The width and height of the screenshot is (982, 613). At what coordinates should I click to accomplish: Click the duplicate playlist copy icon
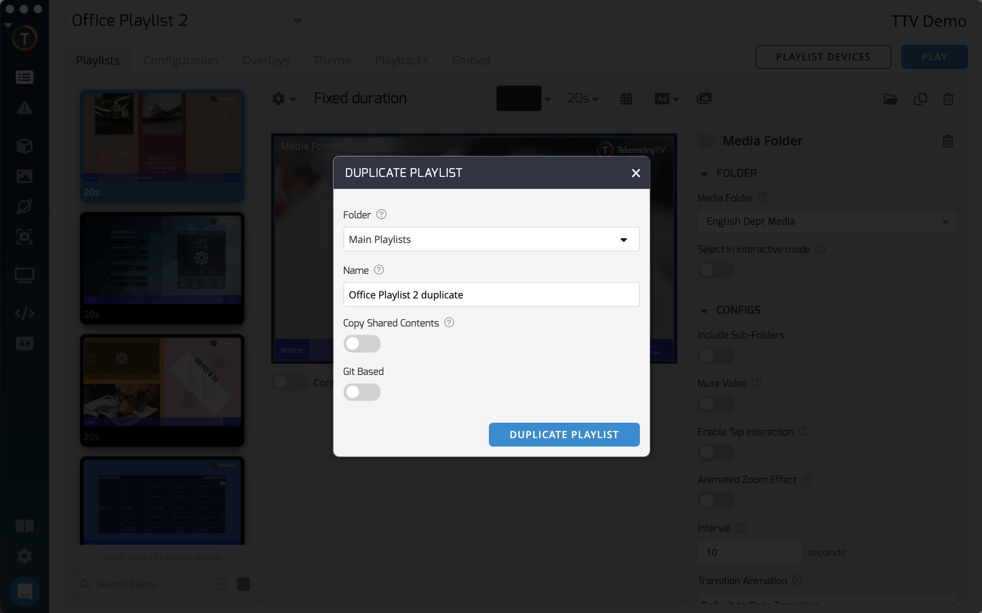pos(920,99)
